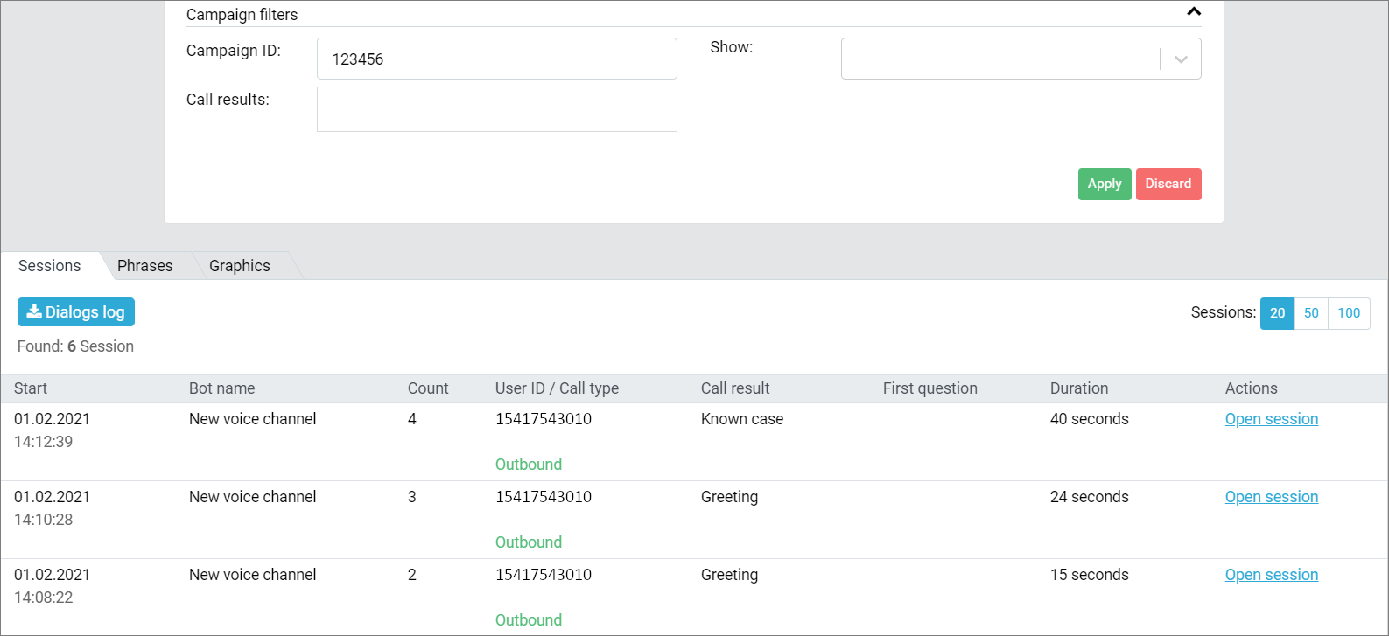Click the Apply button
This screenshot has width=1389, height=636.
[x=1105, y=184]
